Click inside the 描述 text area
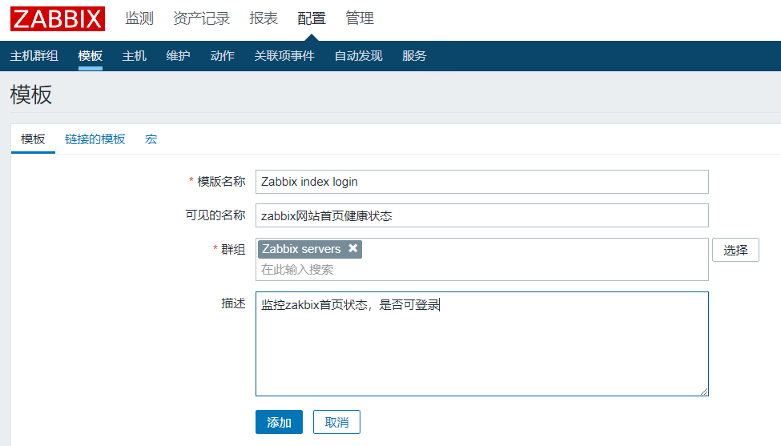This screenshot has width=781, height=446. pyautogui.click(x=481, y=344)
